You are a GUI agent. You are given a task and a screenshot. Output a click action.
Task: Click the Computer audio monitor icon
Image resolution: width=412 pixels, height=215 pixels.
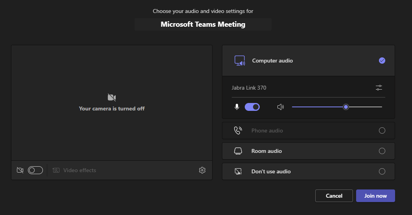click(240, 61)
